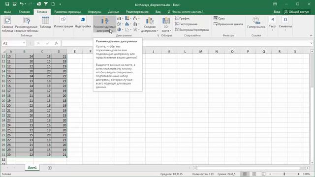315x177 pixels.
Task: Insert a Таблица from the ribbon
Action: (45, 23)
